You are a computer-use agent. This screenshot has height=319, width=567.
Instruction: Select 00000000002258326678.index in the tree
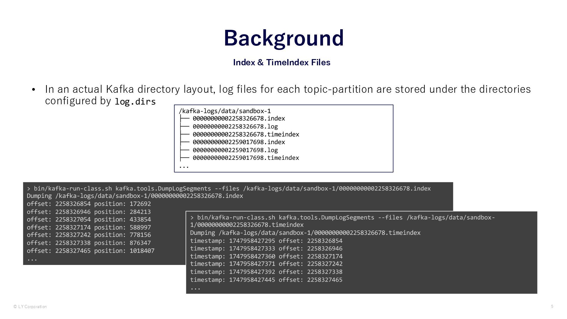[239, 118]
